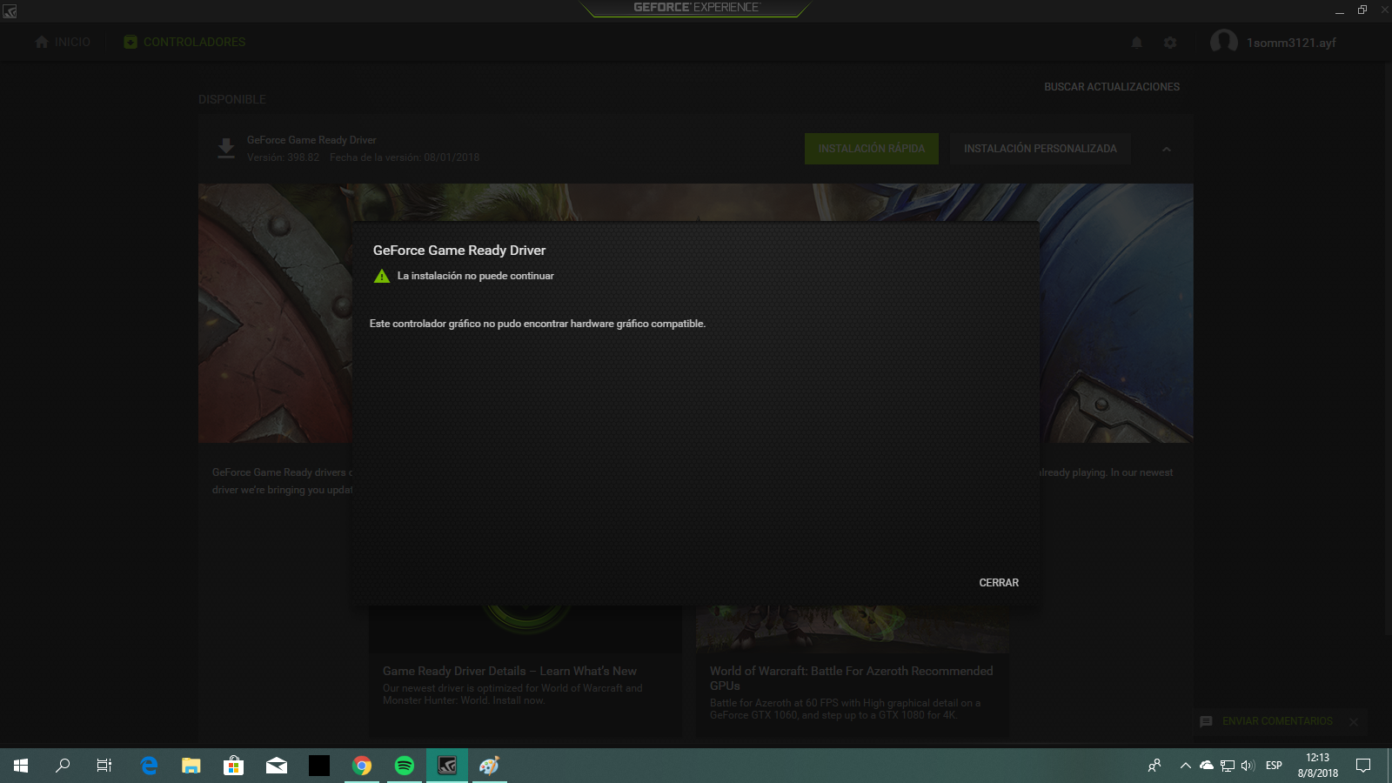Open Microsoft Store from taskbar
The width and height of the screenshot is (1392, 783).
(x=233, y=766)
